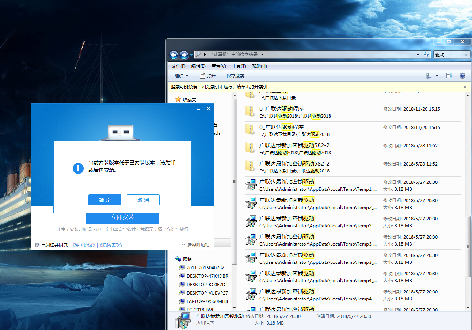
Task: Click 打开 in the Explorer toolbar
Action: (x=208, y=76)
